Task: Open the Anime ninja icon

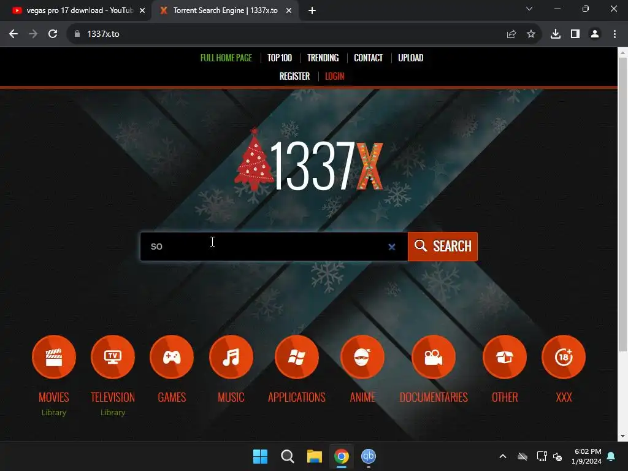Action: 362,357
